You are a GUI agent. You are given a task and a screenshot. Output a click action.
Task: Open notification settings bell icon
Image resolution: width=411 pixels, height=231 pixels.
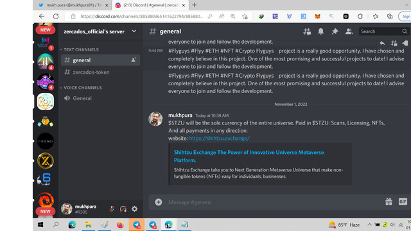point(321,31)
